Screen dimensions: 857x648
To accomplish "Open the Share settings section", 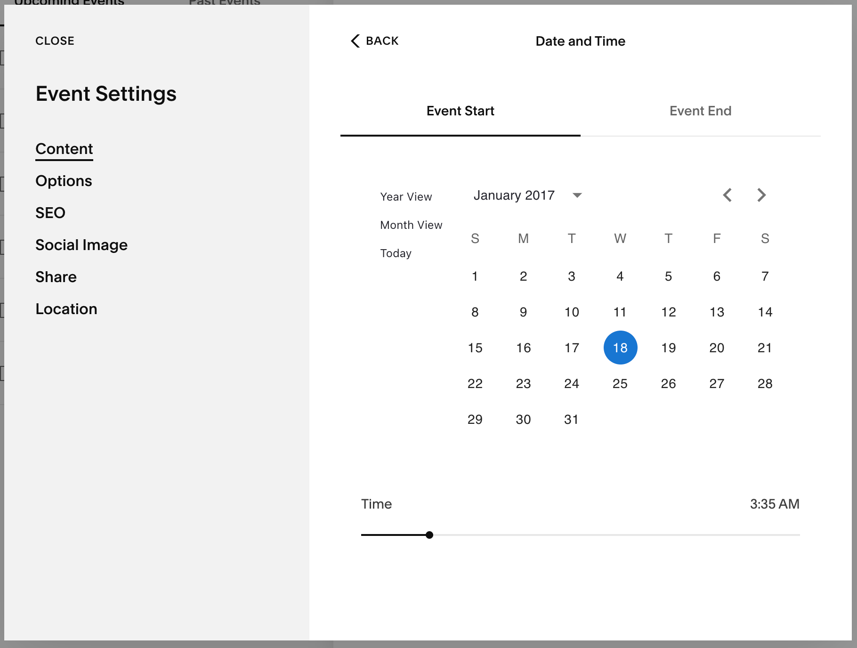I will (x=56, y=277).
